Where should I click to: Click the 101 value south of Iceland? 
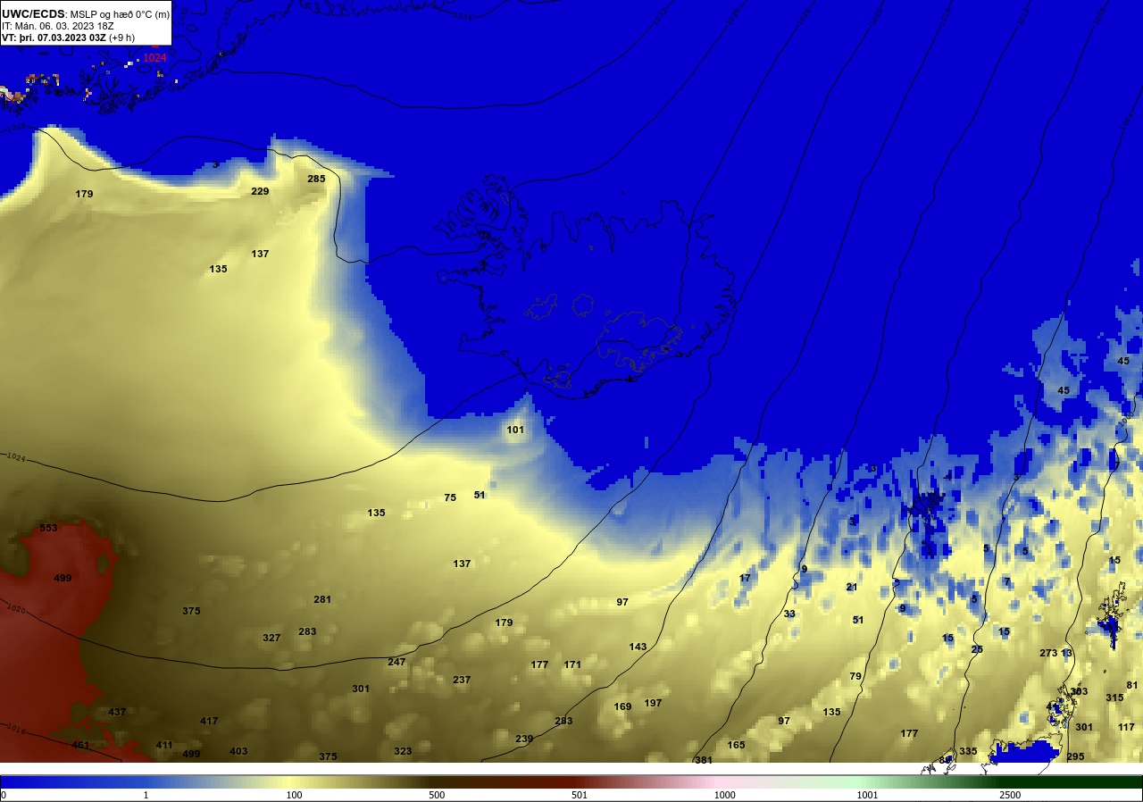[515, 430]
